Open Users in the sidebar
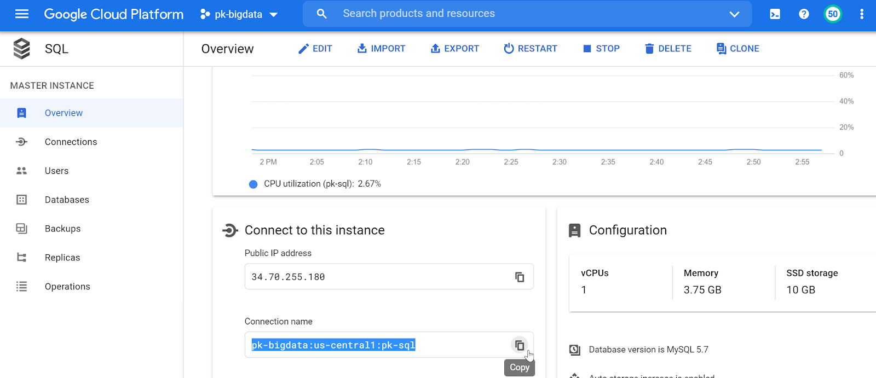 (91, 171)
